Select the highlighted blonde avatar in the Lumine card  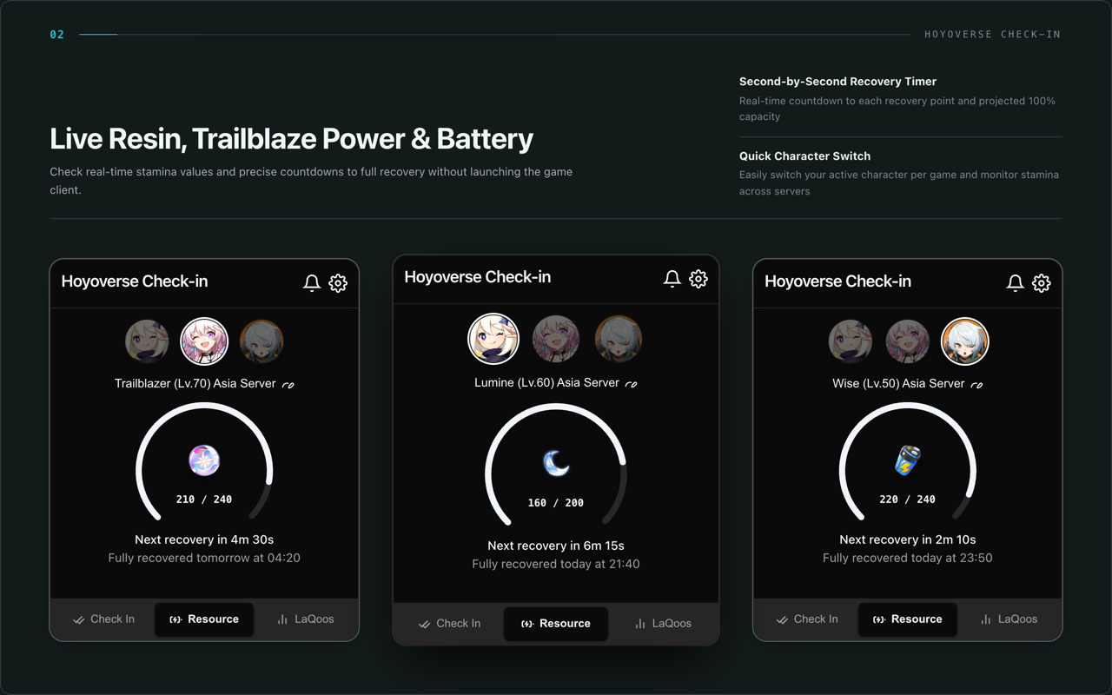click(493, 339)
